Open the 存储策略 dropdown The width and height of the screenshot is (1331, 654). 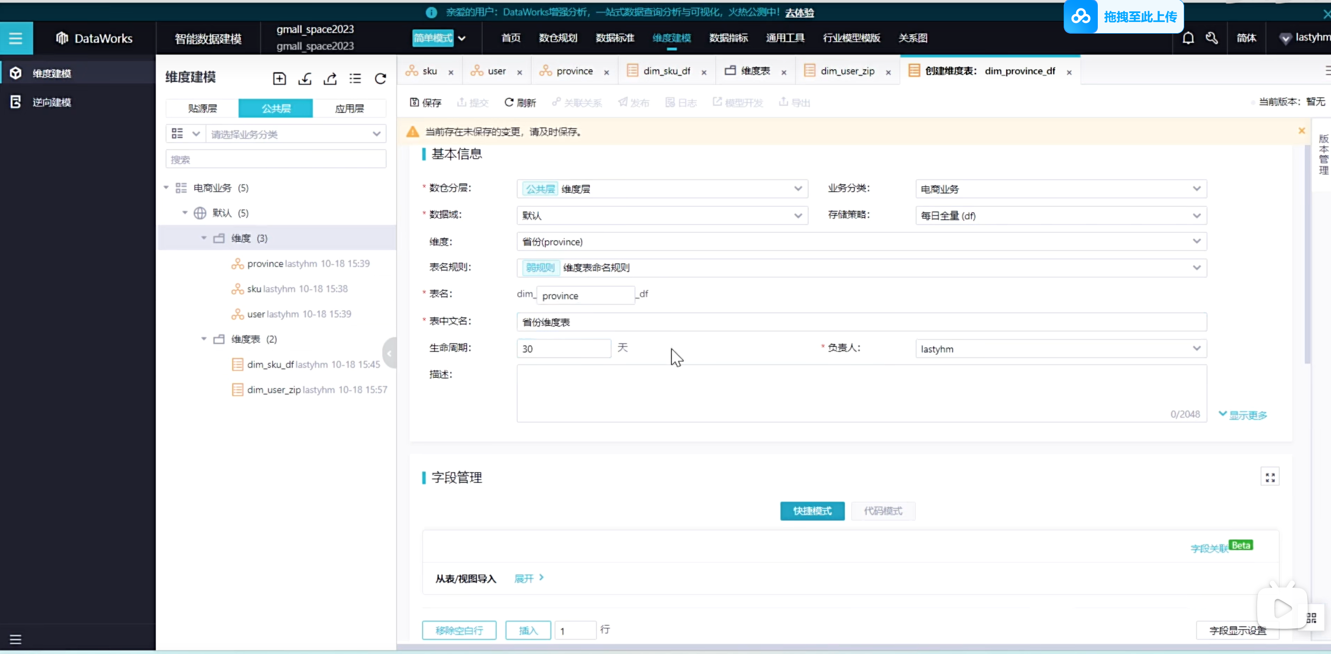[1060, 215]
